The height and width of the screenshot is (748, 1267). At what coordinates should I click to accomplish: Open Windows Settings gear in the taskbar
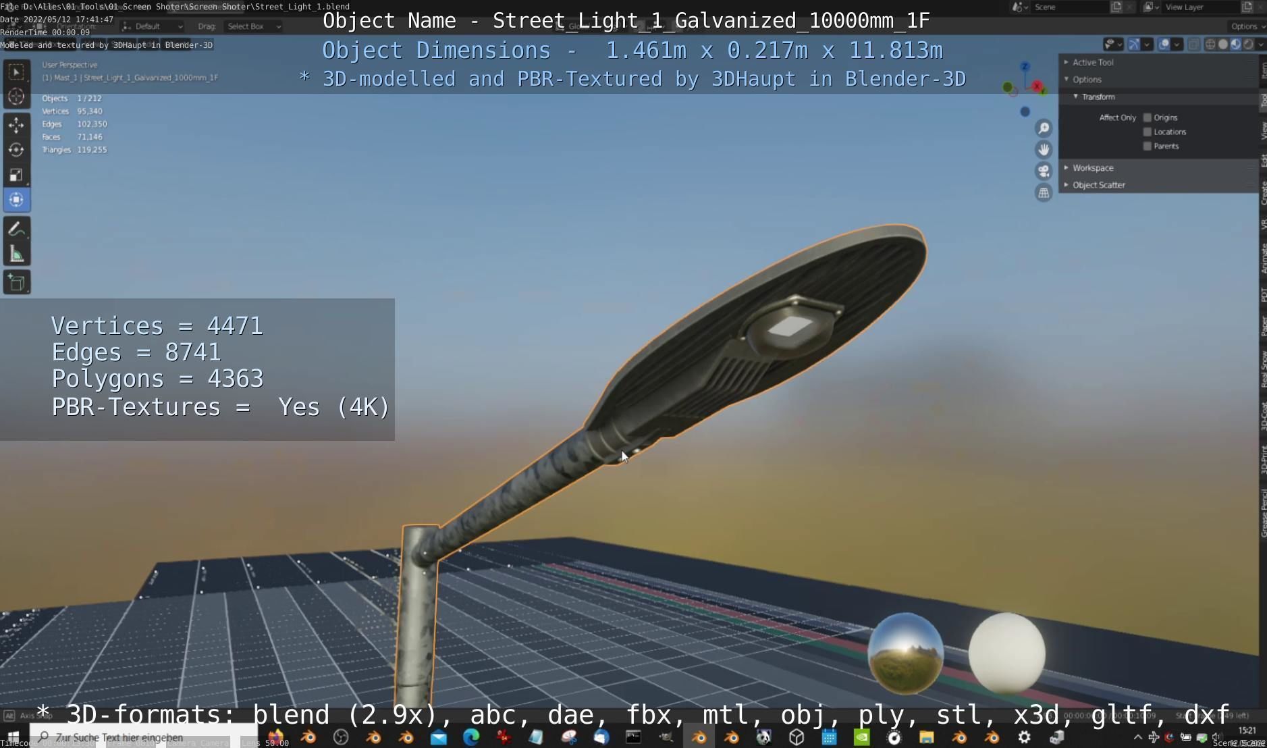(1024, 737)
